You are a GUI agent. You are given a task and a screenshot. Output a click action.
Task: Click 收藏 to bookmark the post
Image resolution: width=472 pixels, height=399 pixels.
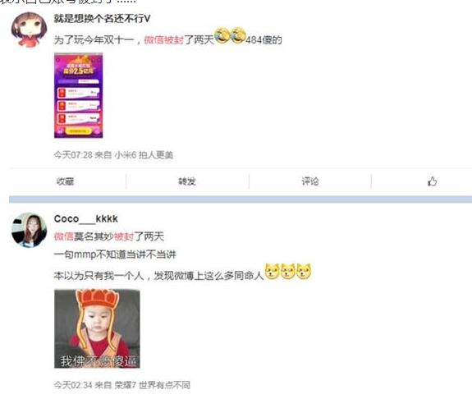tap(65, 181)
